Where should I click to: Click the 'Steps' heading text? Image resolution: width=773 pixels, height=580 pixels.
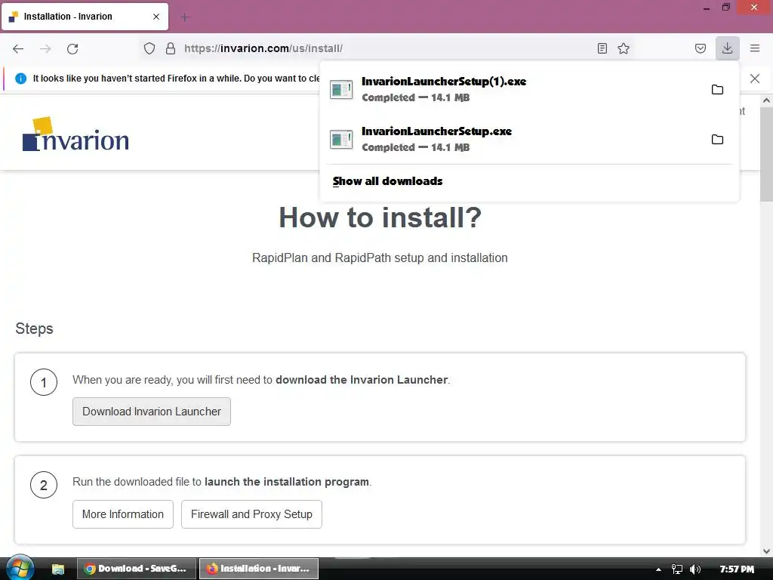click(x=34, y=329)
